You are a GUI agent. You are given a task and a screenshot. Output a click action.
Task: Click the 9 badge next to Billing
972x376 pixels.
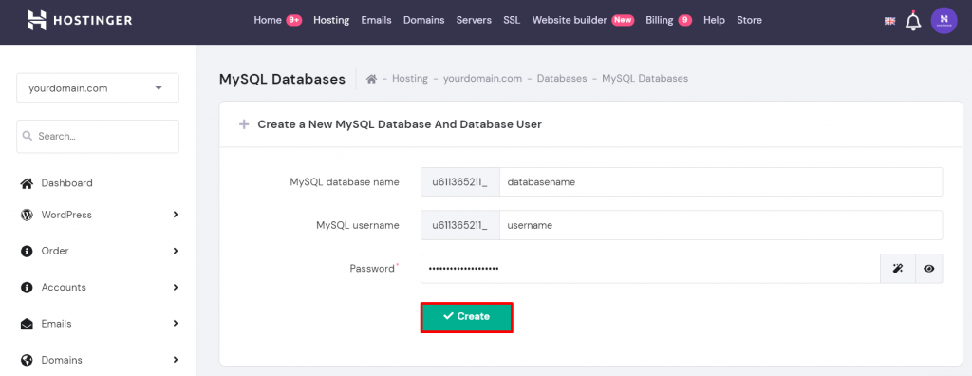pyautogui.click(x=684, y=21)
